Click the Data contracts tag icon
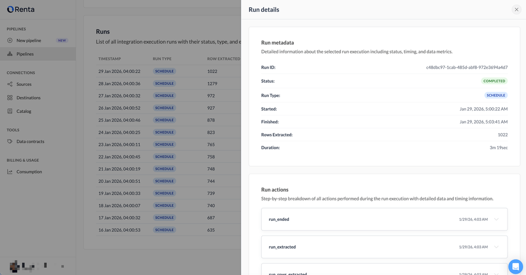This screenshot has height=275, width=526. point(10,141)
